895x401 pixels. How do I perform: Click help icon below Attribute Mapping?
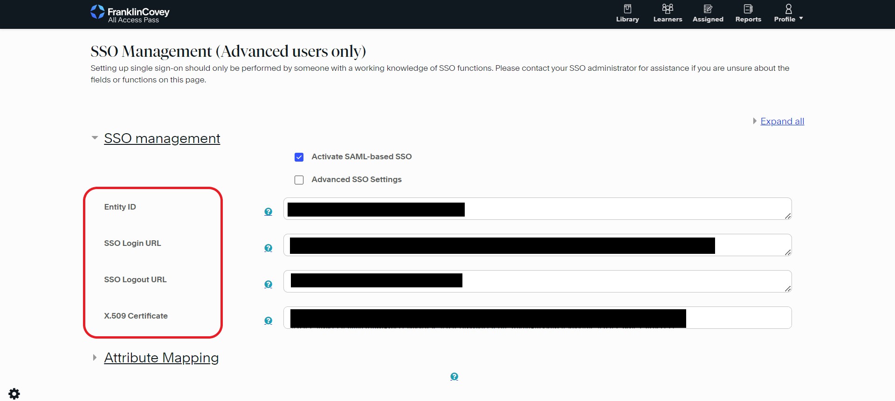click(454, 377)
